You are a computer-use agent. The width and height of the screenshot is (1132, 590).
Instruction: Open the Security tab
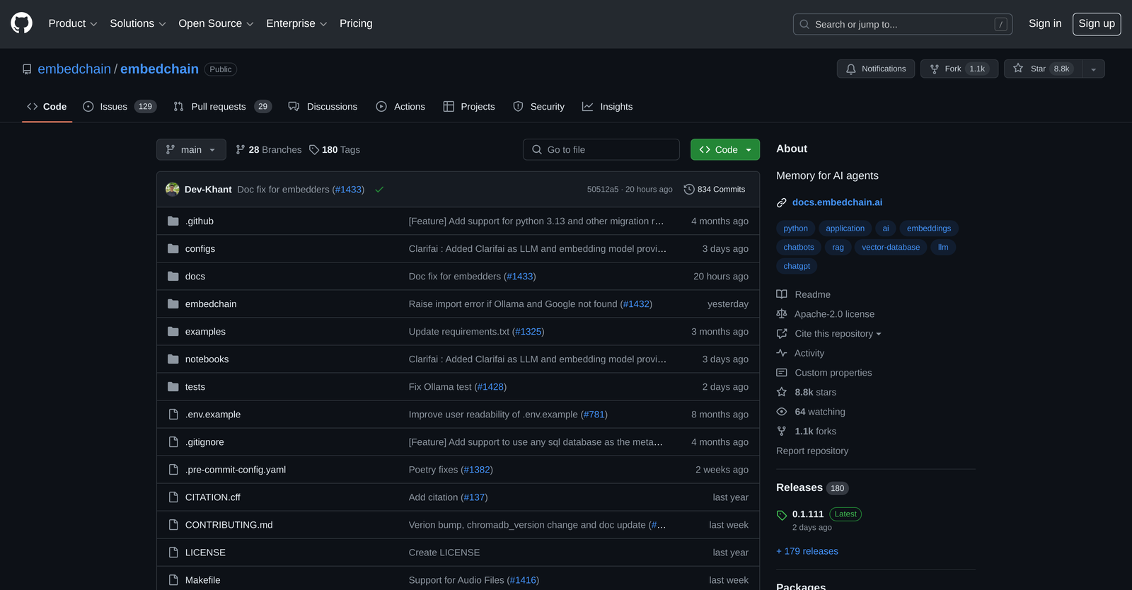click(x=538, y=107)
